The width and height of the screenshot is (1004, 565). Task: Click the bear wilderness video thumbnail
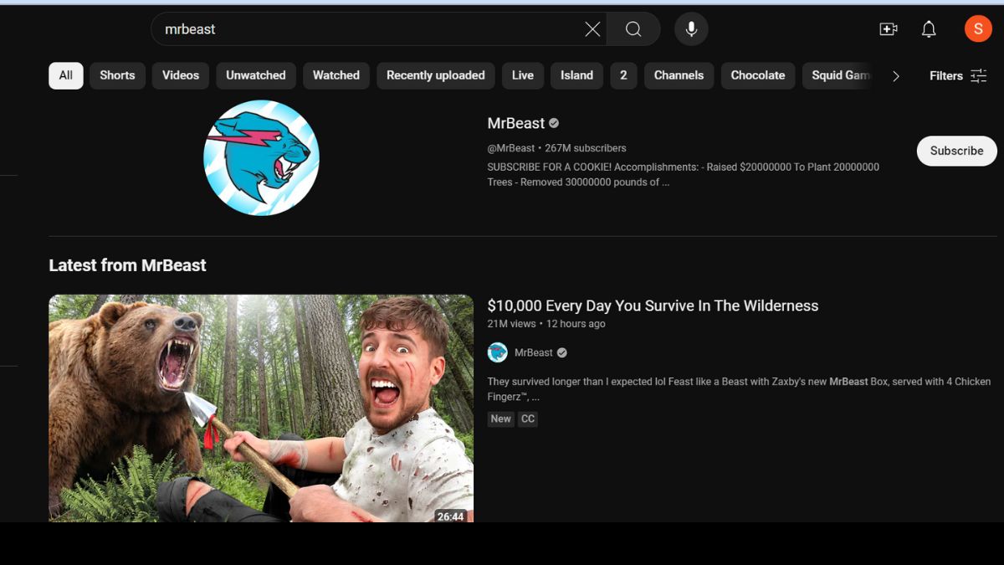[x=261, y=408]
